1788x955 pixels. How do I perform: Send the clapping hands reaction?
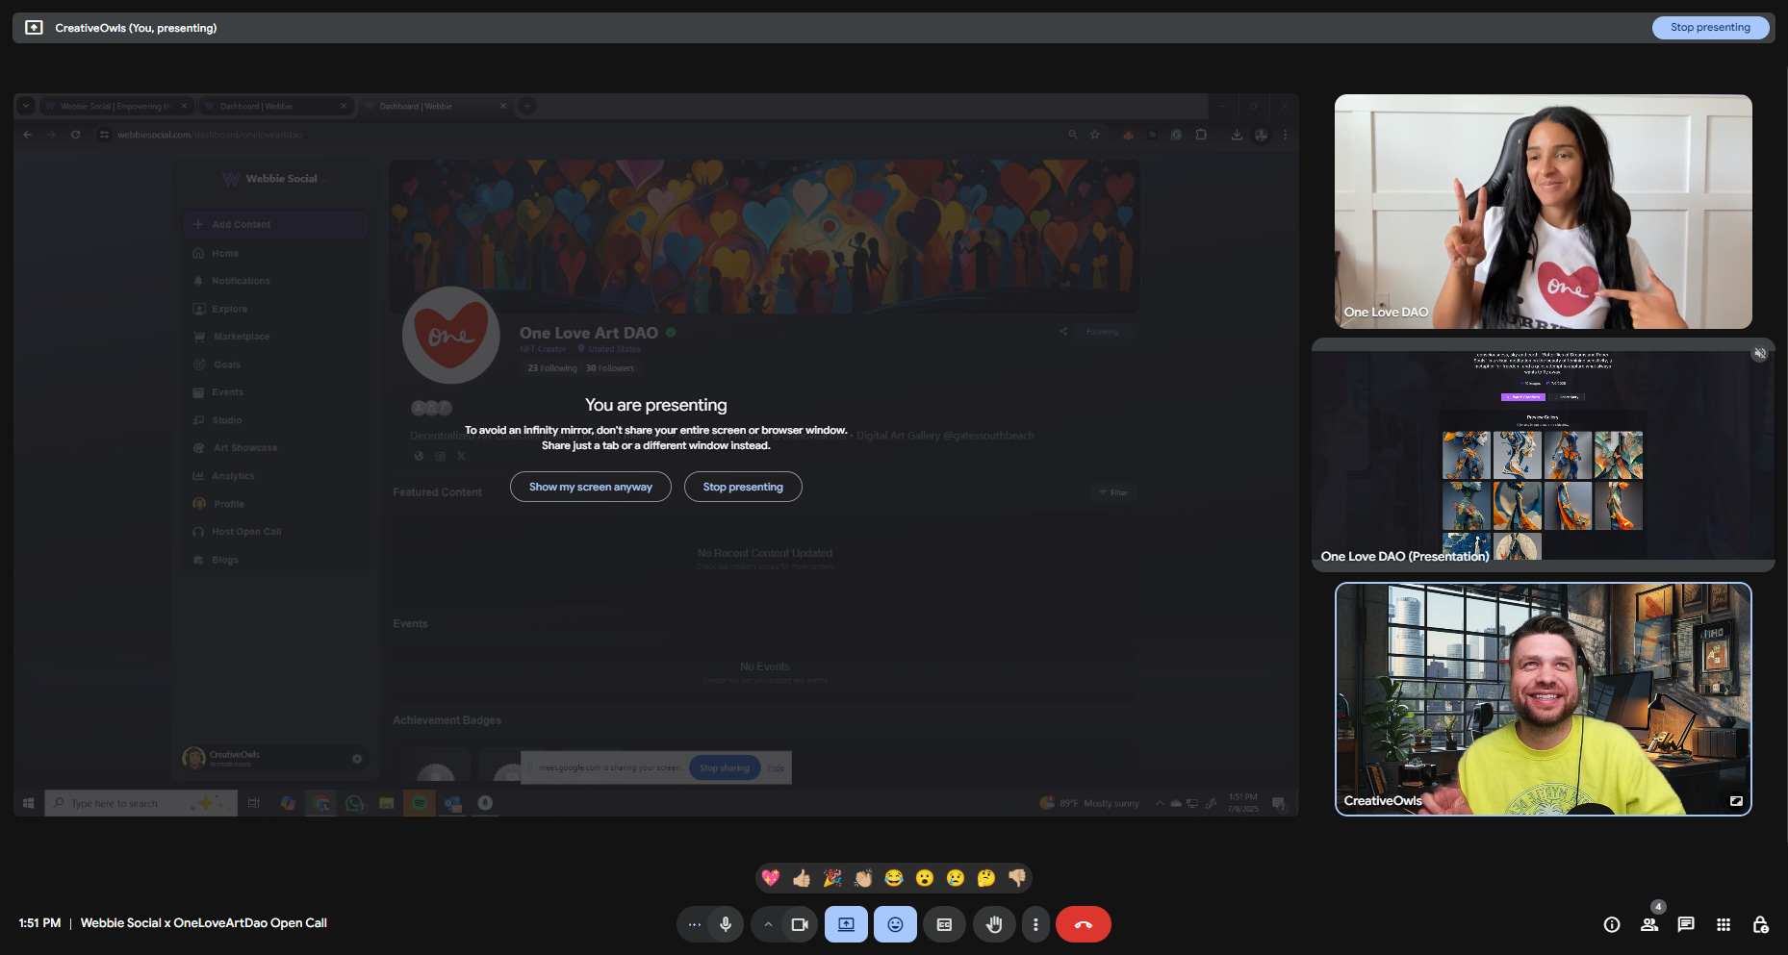click(863, 877)
